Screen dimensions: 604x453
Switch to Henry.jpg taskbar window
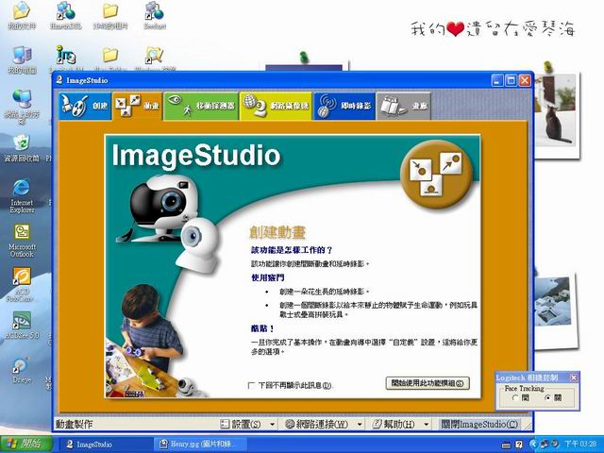198,445
